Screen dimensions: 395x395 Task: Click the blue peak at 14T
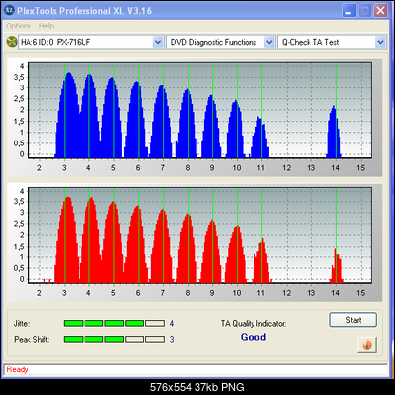(334, 131)
